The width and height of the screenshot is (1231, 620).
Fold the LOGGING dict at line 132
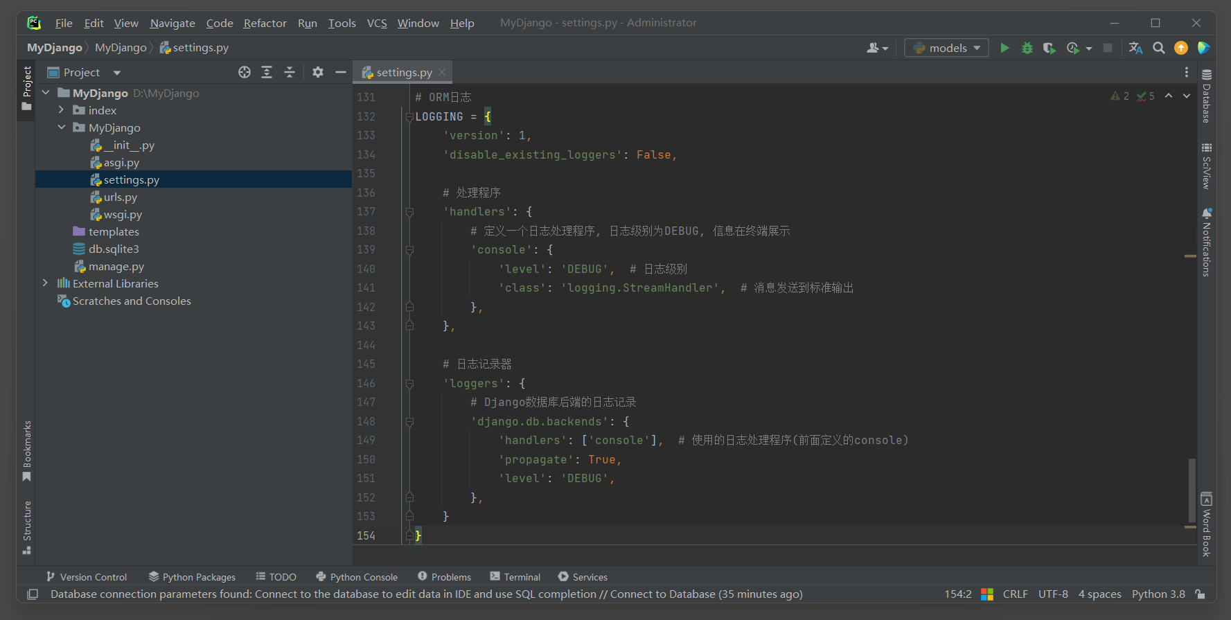pyautogui.click(x=409, y=116)
